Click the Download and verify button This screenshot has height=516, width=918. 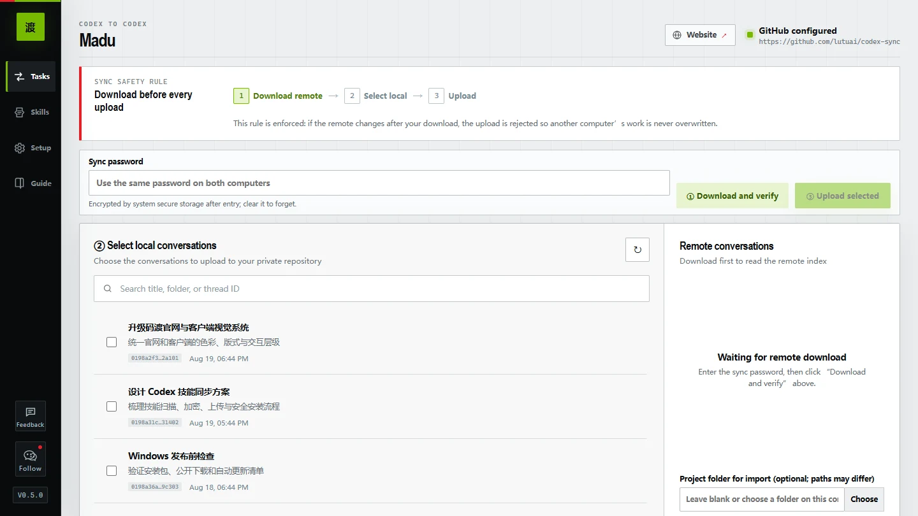click(x=732, y=196)
